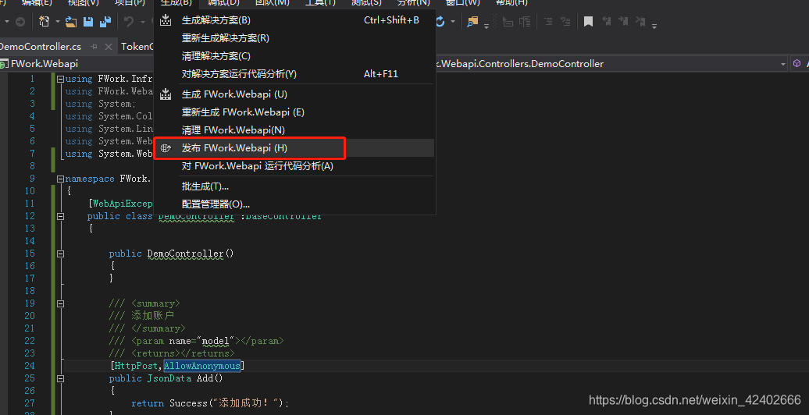Screen dimensions: 809x415
Task: Open the refresh button dropdown arrow
Action: pyautogui.click(x=452, y=22)
